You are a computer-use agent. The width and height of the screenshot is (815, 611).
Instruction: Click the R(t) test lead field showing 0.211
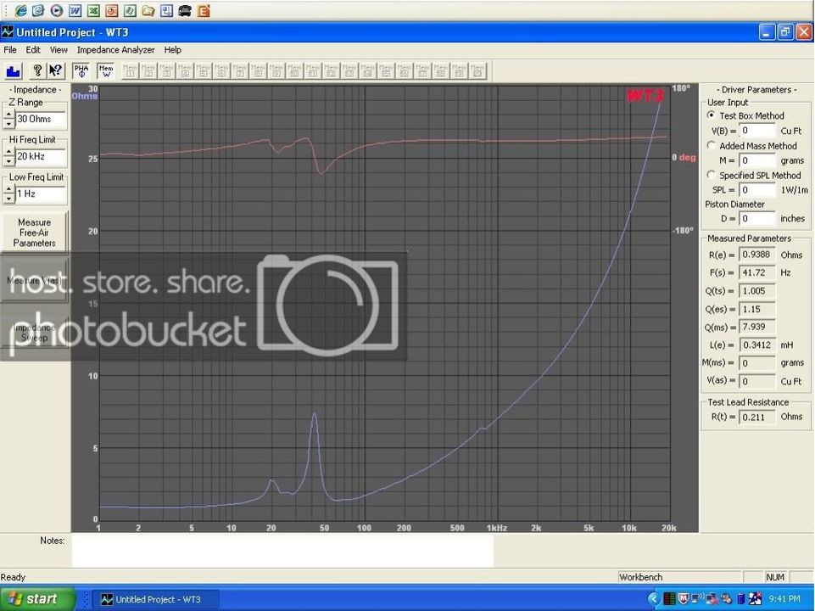(757, 417)
